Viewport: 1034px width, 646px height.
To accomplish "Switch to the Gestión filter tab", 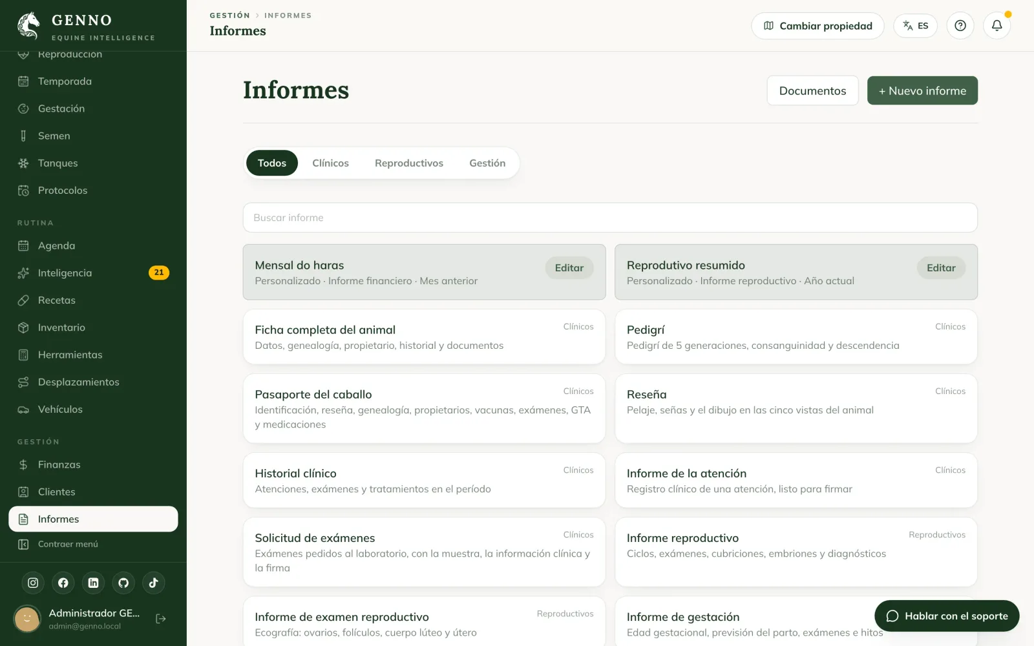I will (487, 163).
